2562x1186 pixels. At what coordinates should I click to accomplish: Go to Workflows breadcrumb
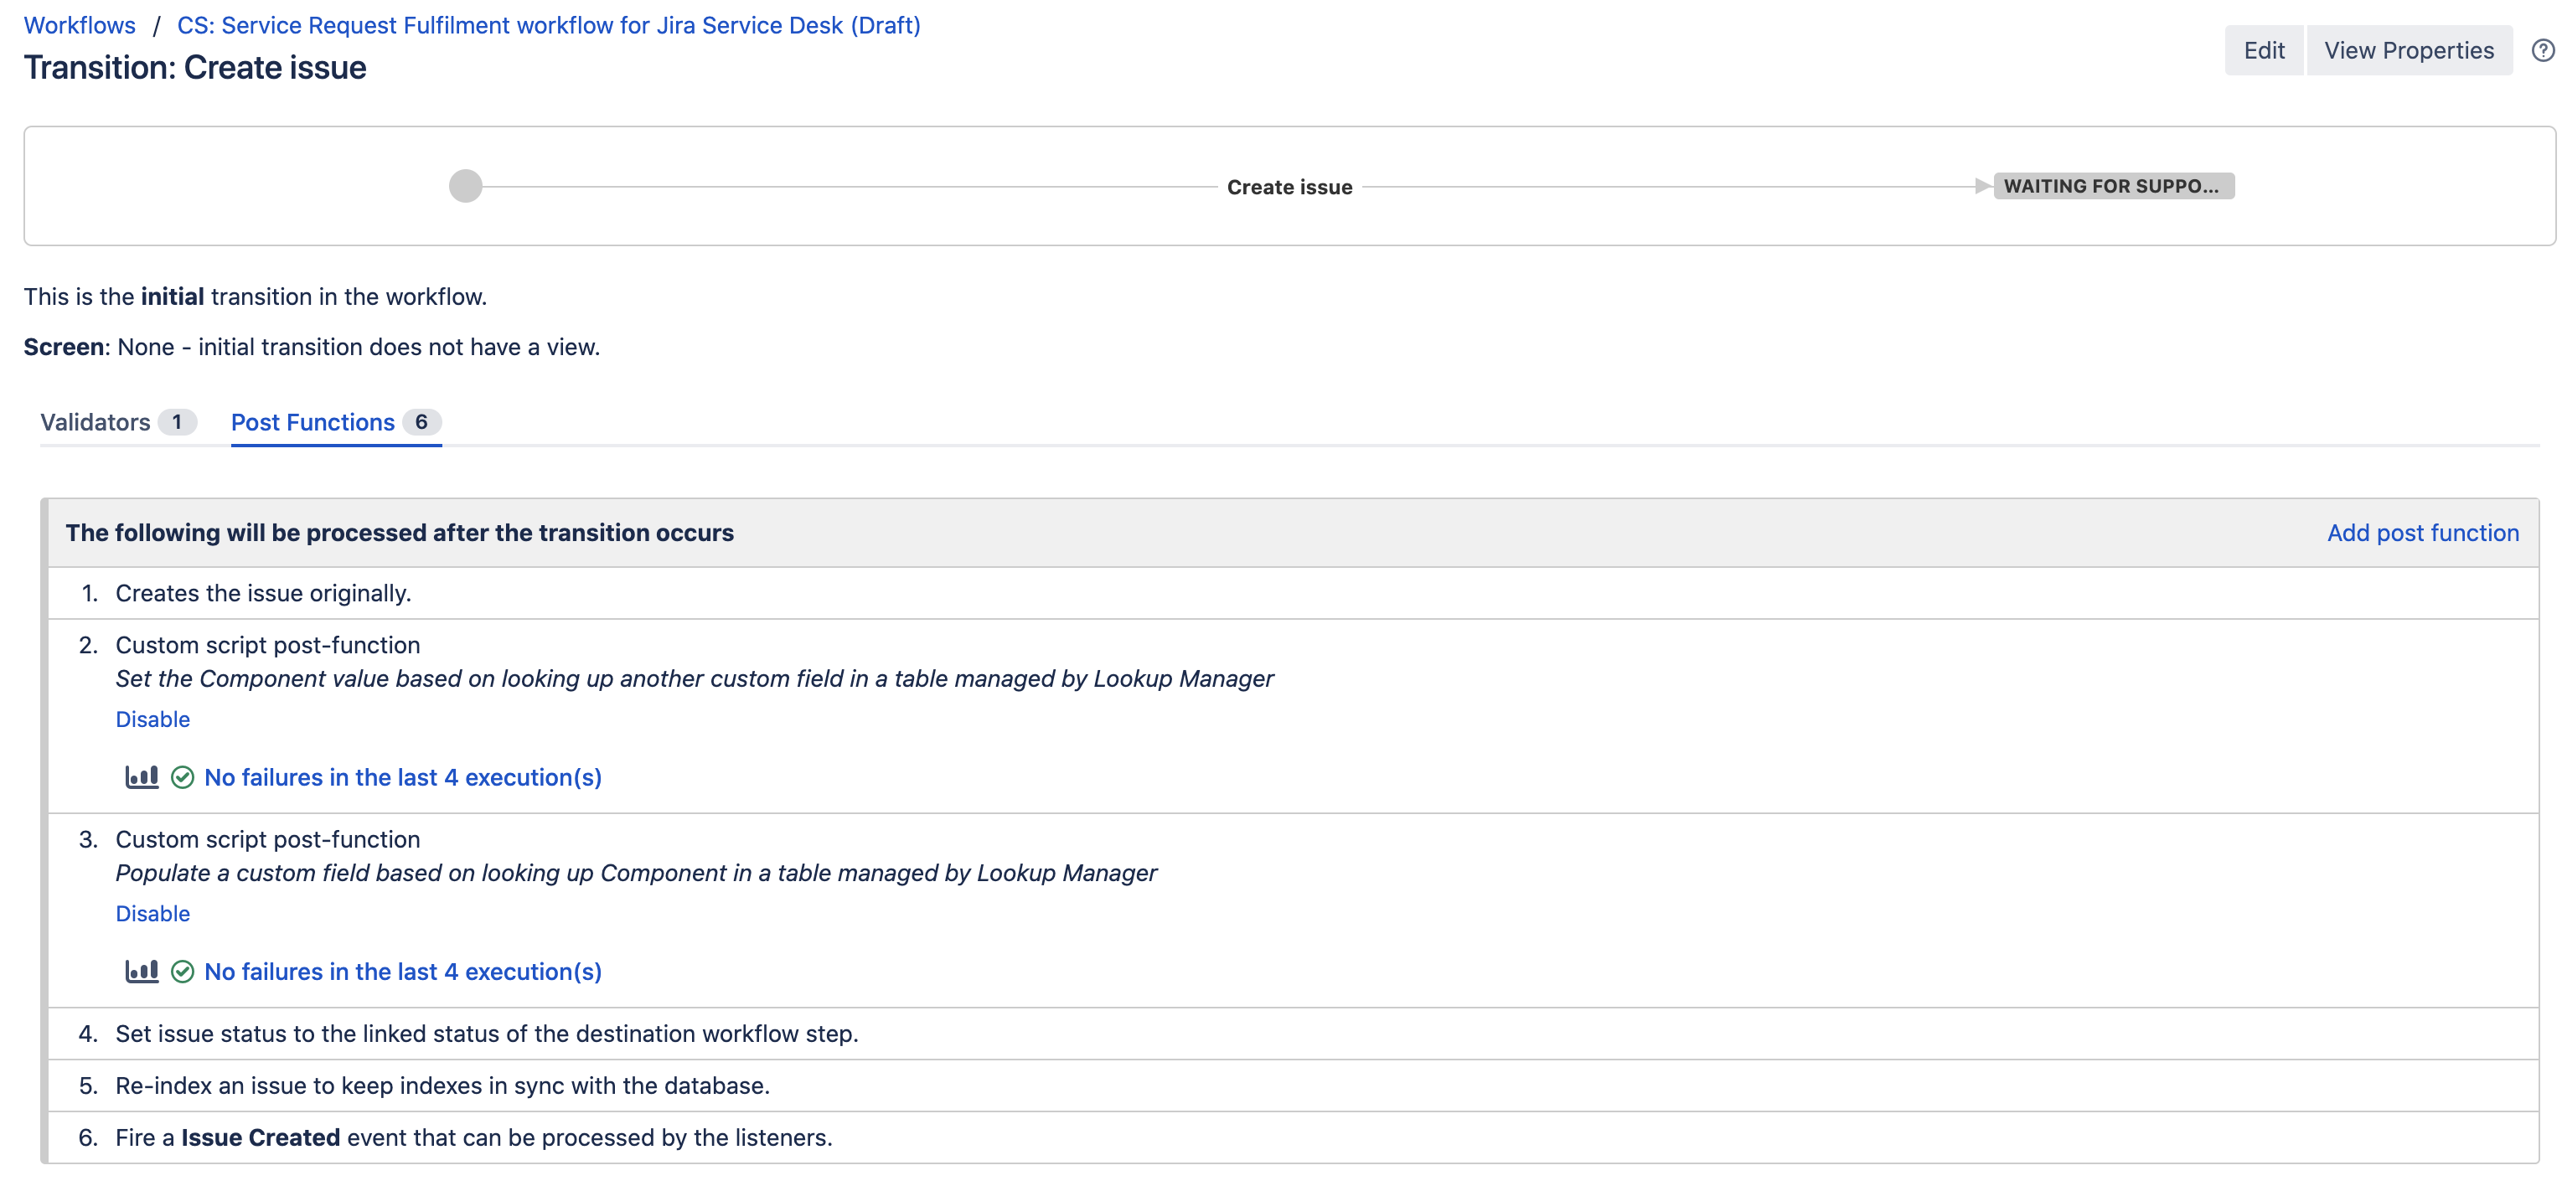pyautogui.click(x=80, y=25)
